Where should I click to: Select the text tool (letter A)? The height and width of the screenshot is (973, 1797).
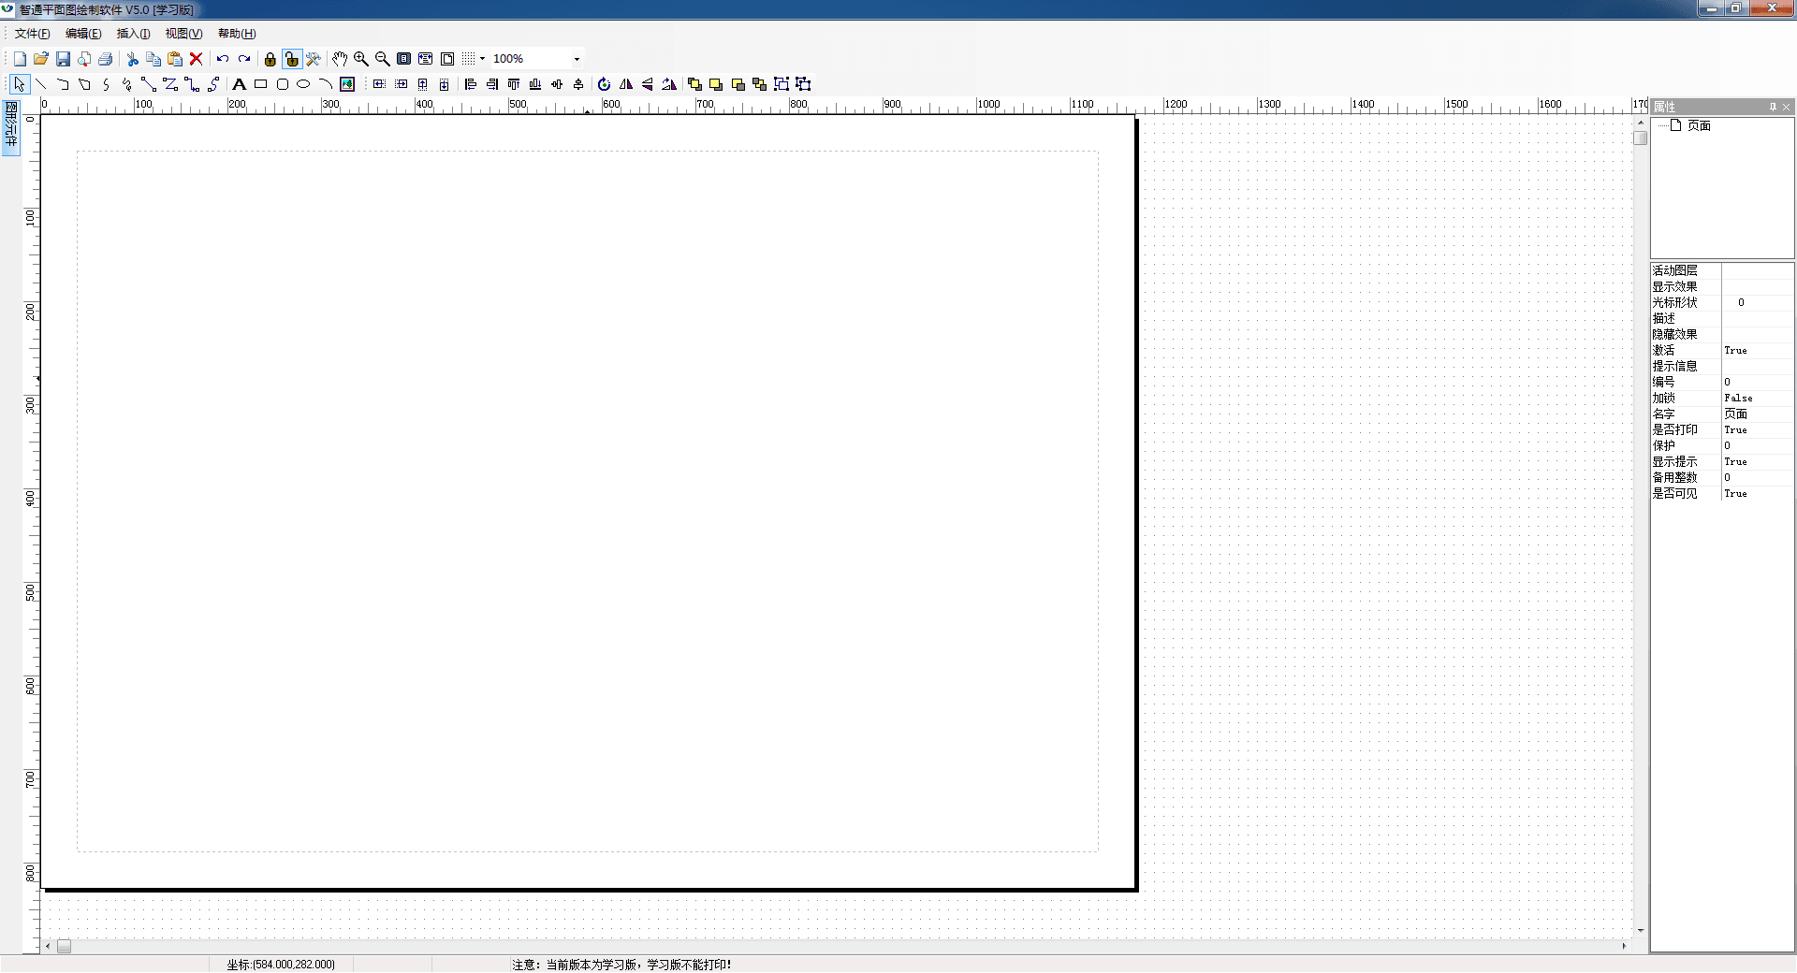click(239, 84)
